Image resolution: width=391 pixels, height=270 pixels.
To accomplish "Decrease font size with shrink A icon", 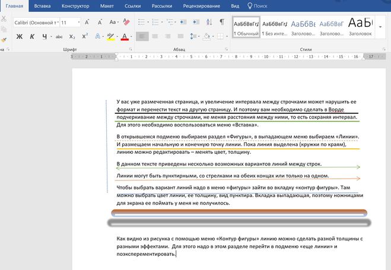I will [x=100, y=23].
